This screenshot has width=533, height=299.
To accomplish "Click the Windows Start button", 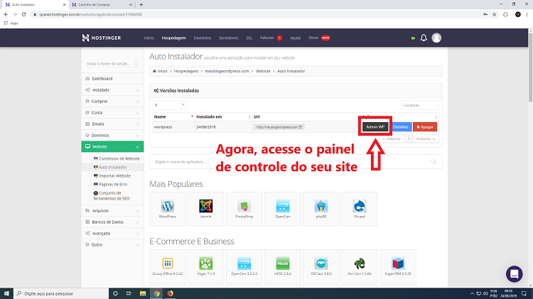I will (6, 293).
